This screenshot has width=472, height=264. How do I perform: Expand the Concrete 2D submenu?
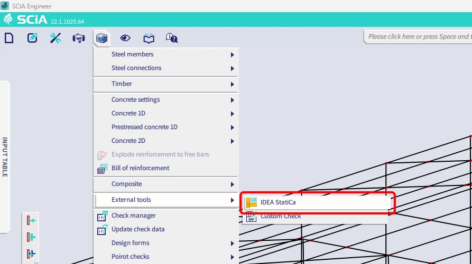pos(165,141)
